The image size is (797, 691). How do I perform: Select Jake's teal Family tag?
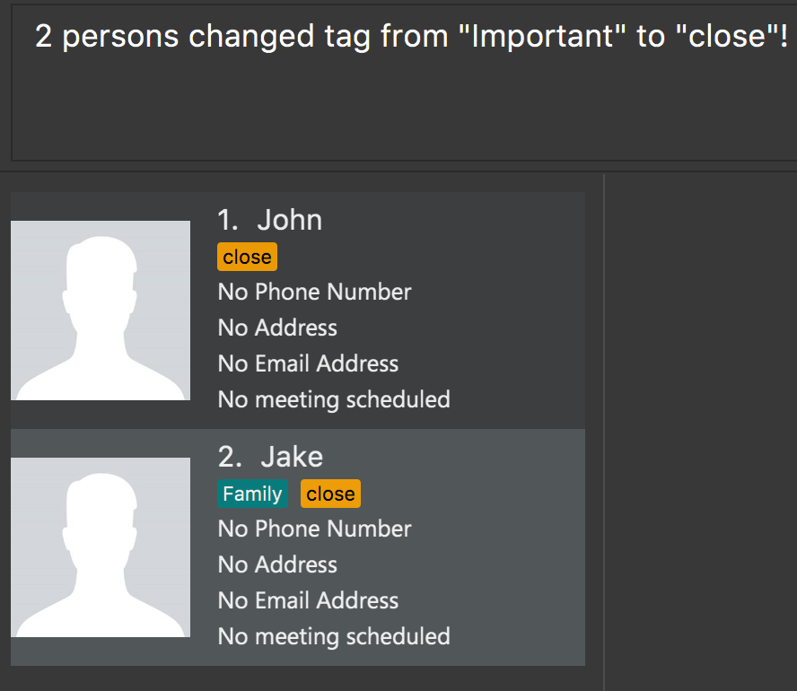252,494
